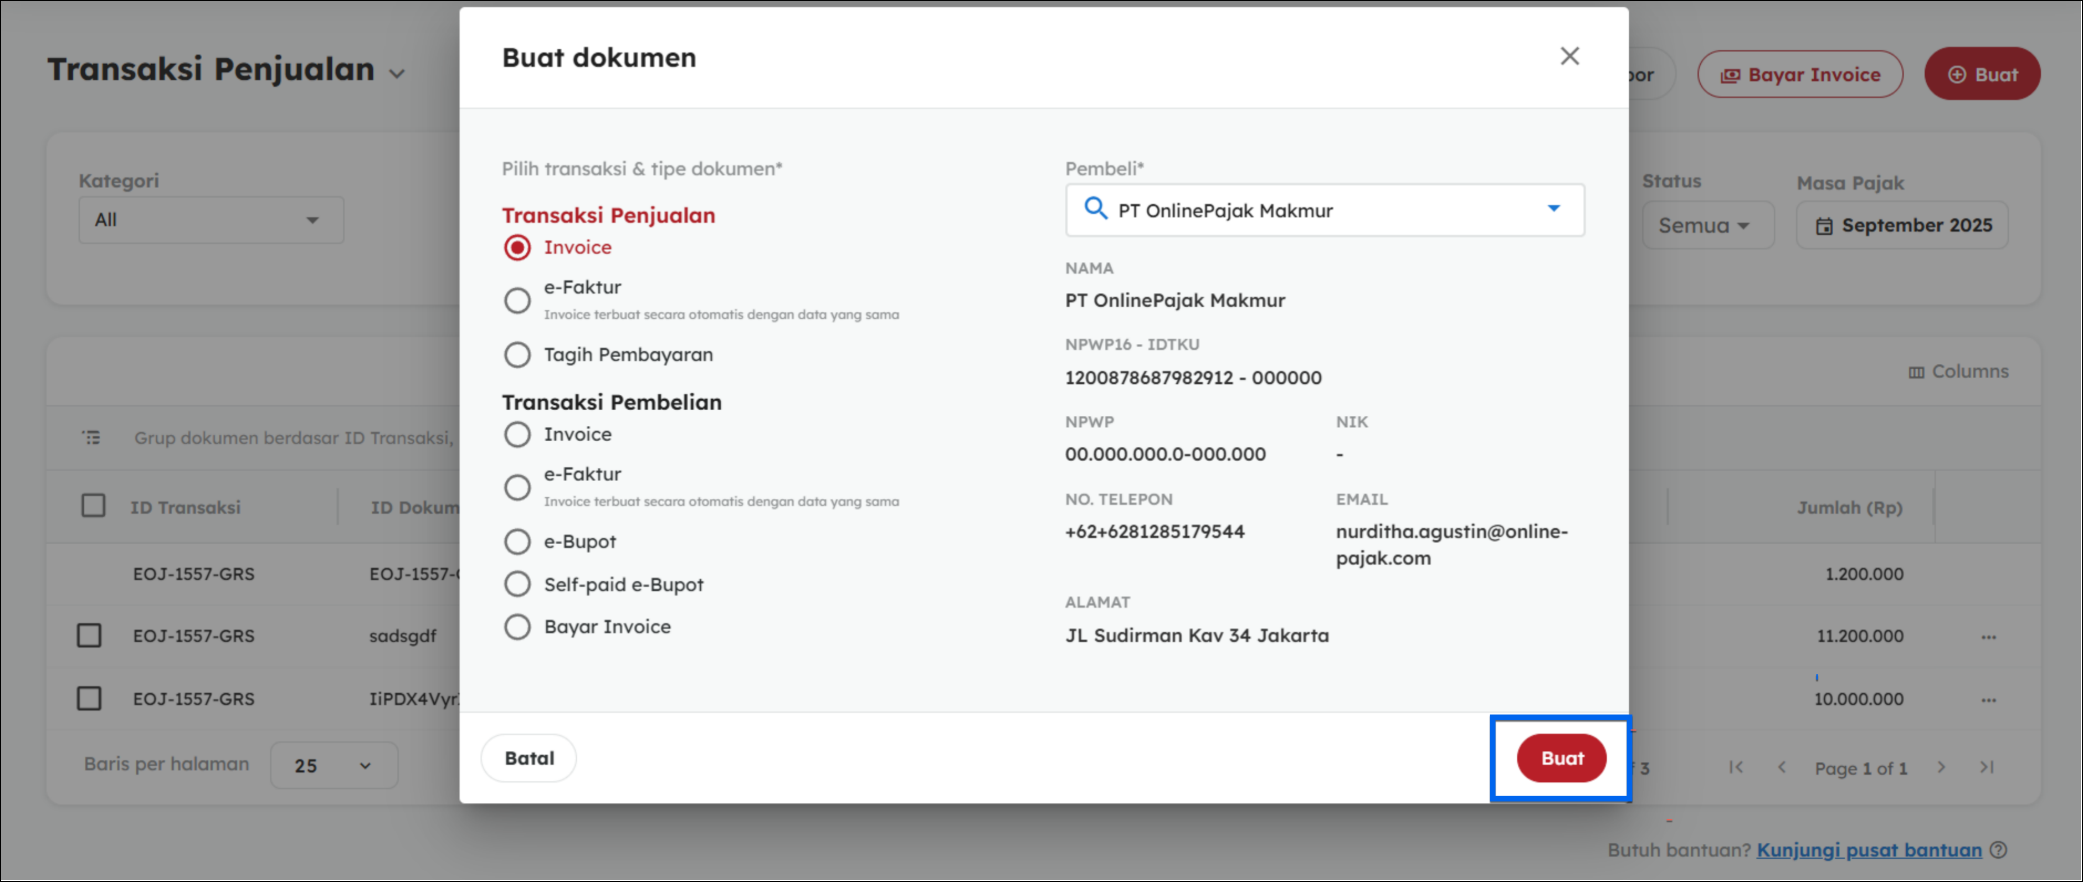Open the Columns icon in table header
The image size is (2083, 882).
tap(1916, 372)
